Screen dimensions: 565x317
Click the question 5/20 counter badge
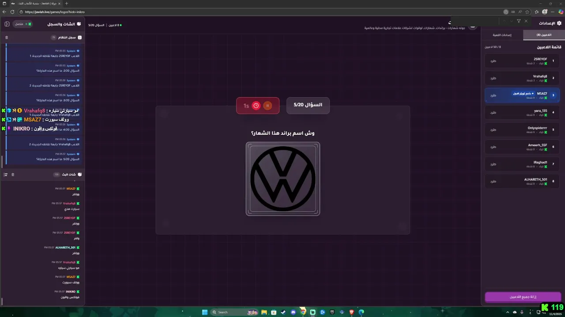coord(308,105)
